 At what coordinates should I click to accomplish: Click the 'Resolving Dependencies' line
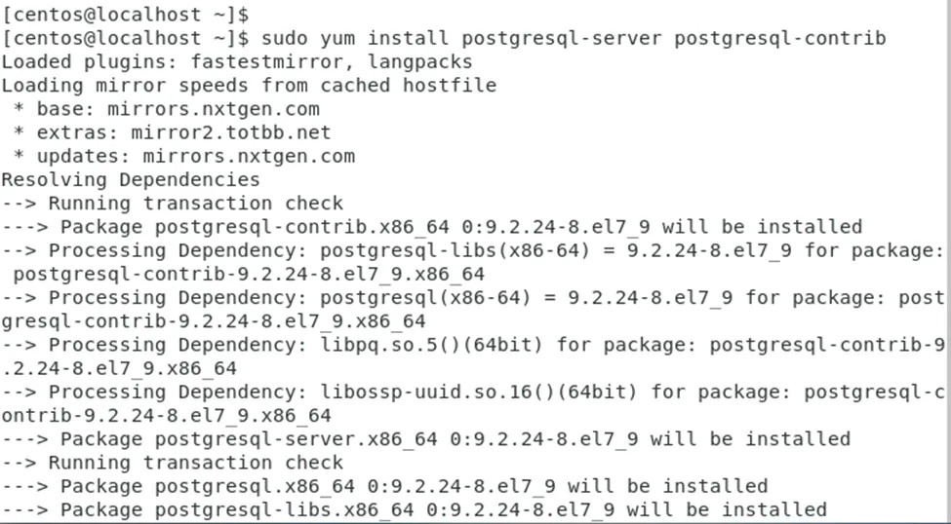tap(131, 179)
